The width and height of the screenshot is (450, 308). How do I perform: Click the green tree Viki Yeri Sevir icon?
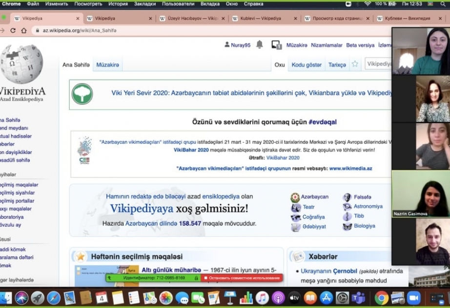pos(82,94)
